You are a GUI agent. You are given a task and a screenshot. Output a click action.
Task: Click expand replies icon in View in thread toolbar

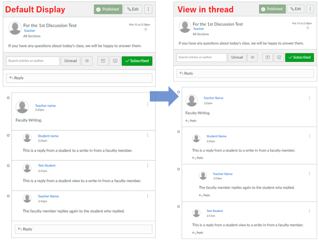(279, 57)
